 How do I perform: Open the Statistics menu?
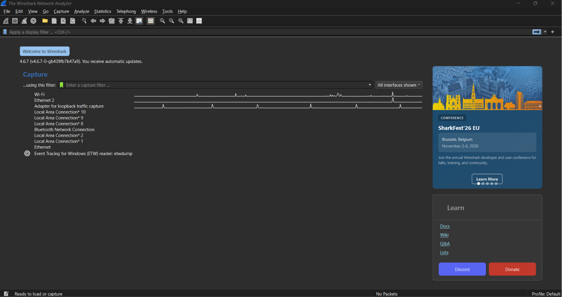(x=102, y=11)
